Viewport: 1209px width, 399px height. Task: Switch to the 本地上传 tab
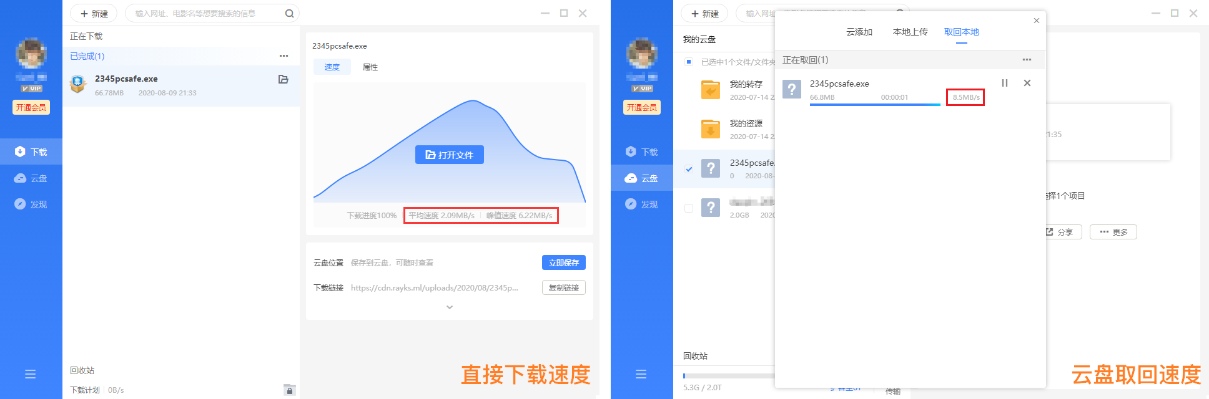[910, 32]
